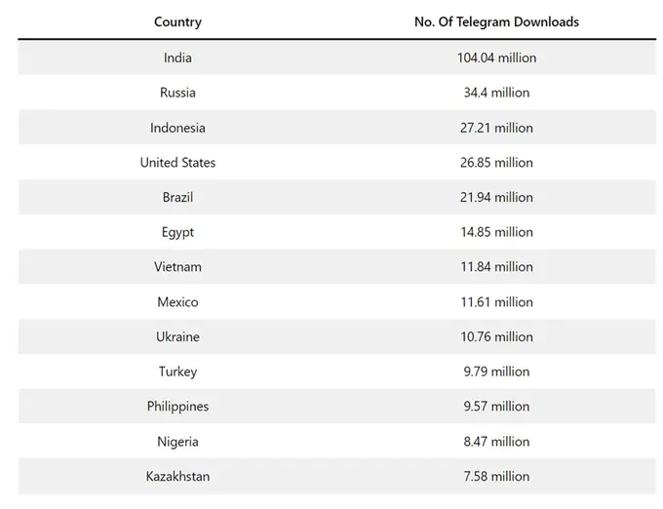Select the United States cell
663x509 pixels.
pyautogui.click(x=177, y=163)
